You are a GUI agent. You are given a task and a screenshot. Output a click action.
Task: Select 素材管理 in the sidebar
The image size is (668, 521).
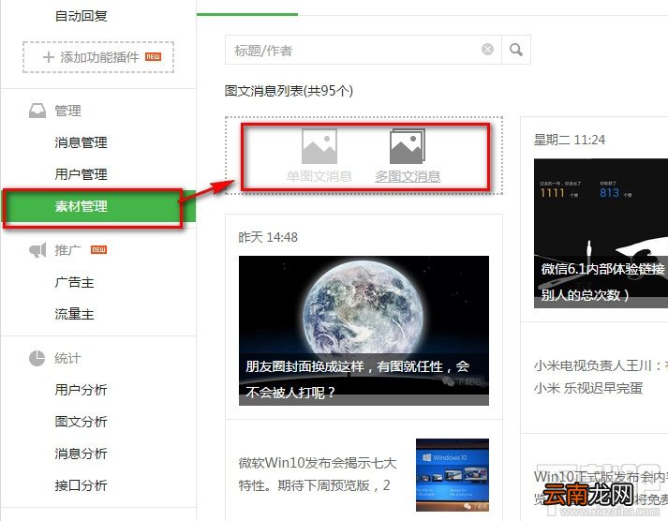pos(98,206)
